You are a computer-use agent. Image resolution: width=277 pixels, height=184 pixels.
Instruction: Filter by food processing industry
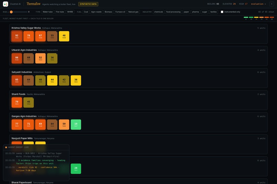[x=173, y=12]
